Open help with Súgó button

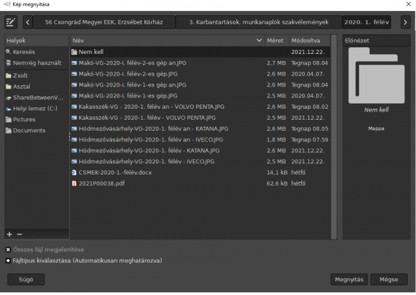26,279
